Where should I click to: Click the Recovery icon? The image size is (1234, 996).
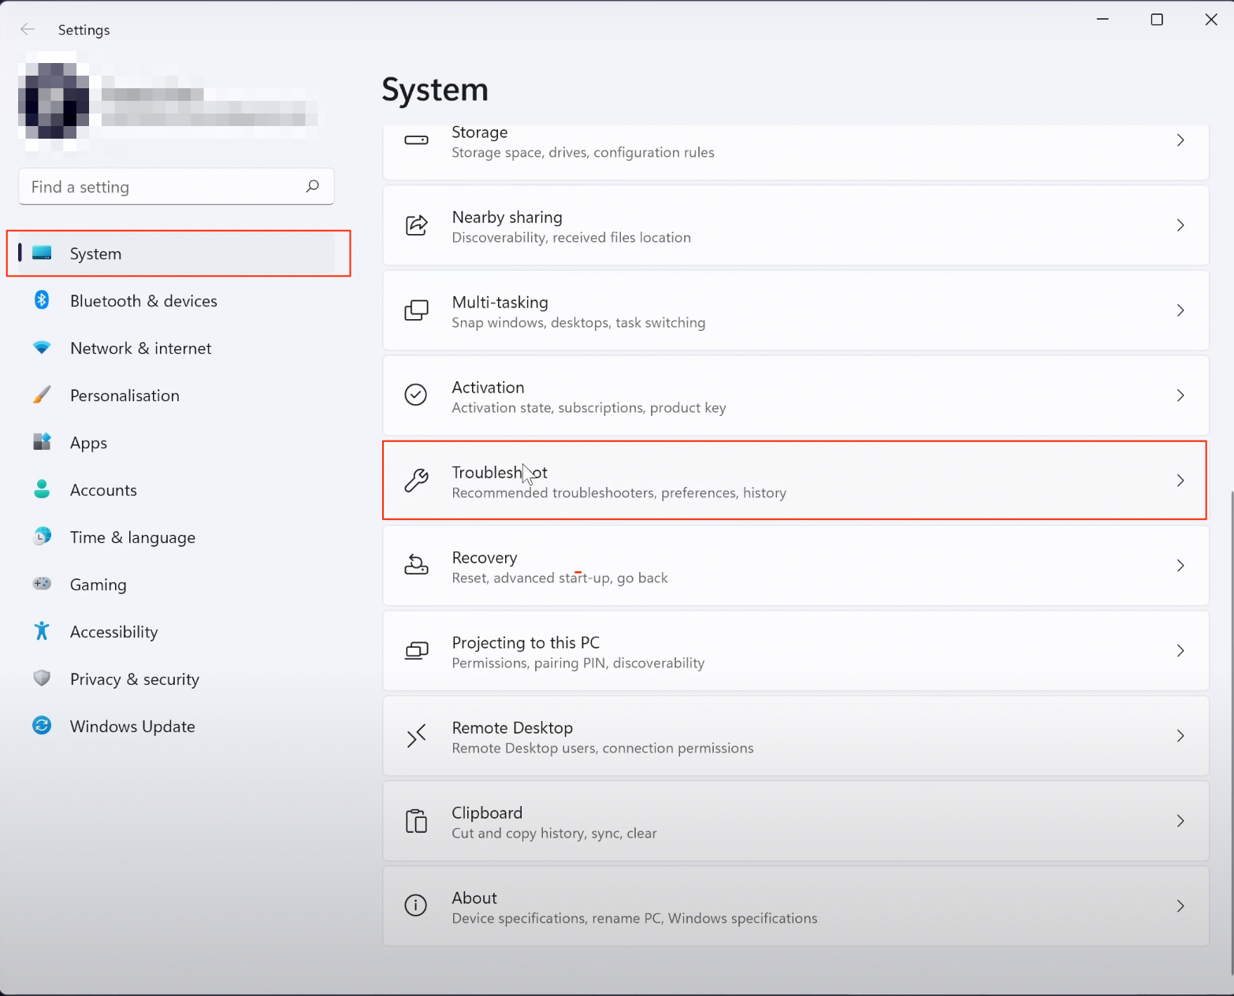tap(416, 565)
